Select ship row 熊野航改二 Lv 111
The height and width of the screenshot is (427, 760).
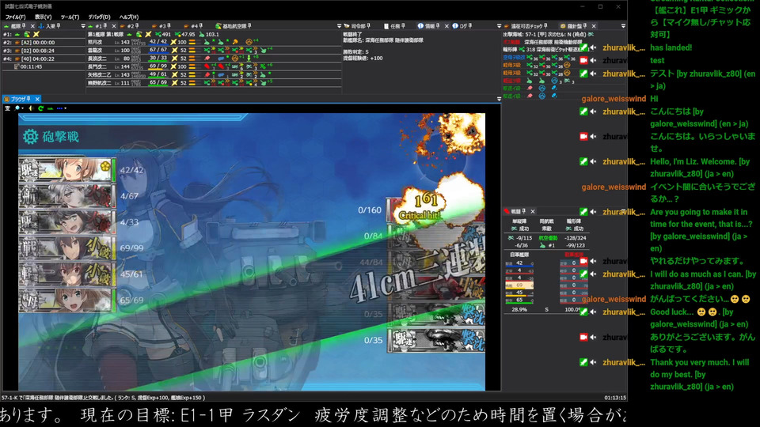point(213,83)
